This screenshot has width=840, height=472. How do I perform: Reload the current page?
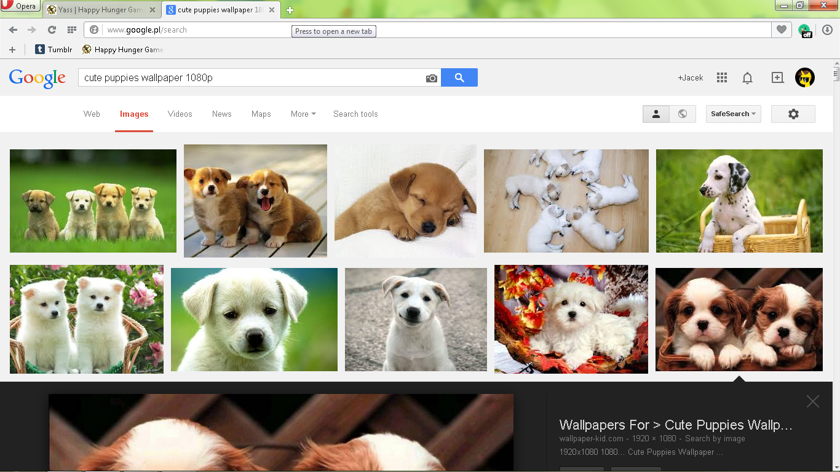pyautogui.click(x=52, y=29)
